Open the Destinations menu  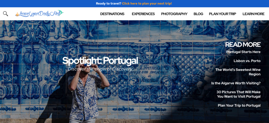pyautogui.click(x=112, y=14)
